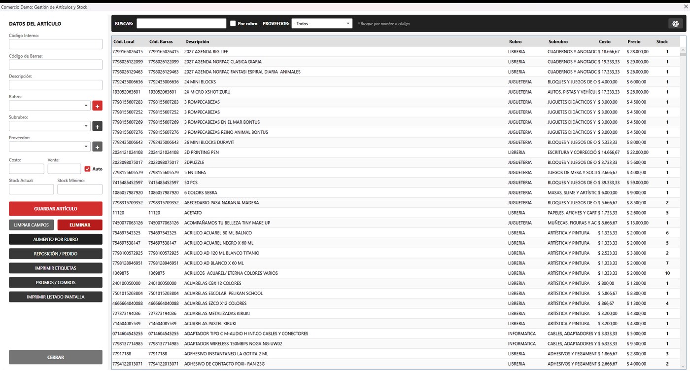The image size is (690, 374).
Task: Sort list by Stock column header
Action: (662, 41)
